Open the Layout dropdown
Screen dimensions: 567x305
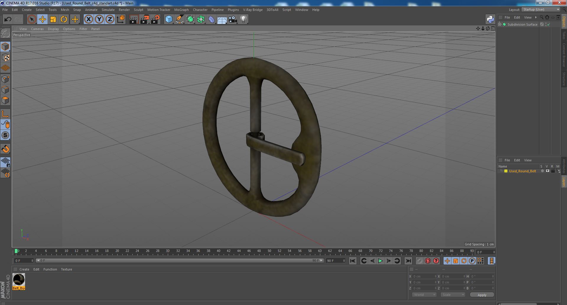541,9
